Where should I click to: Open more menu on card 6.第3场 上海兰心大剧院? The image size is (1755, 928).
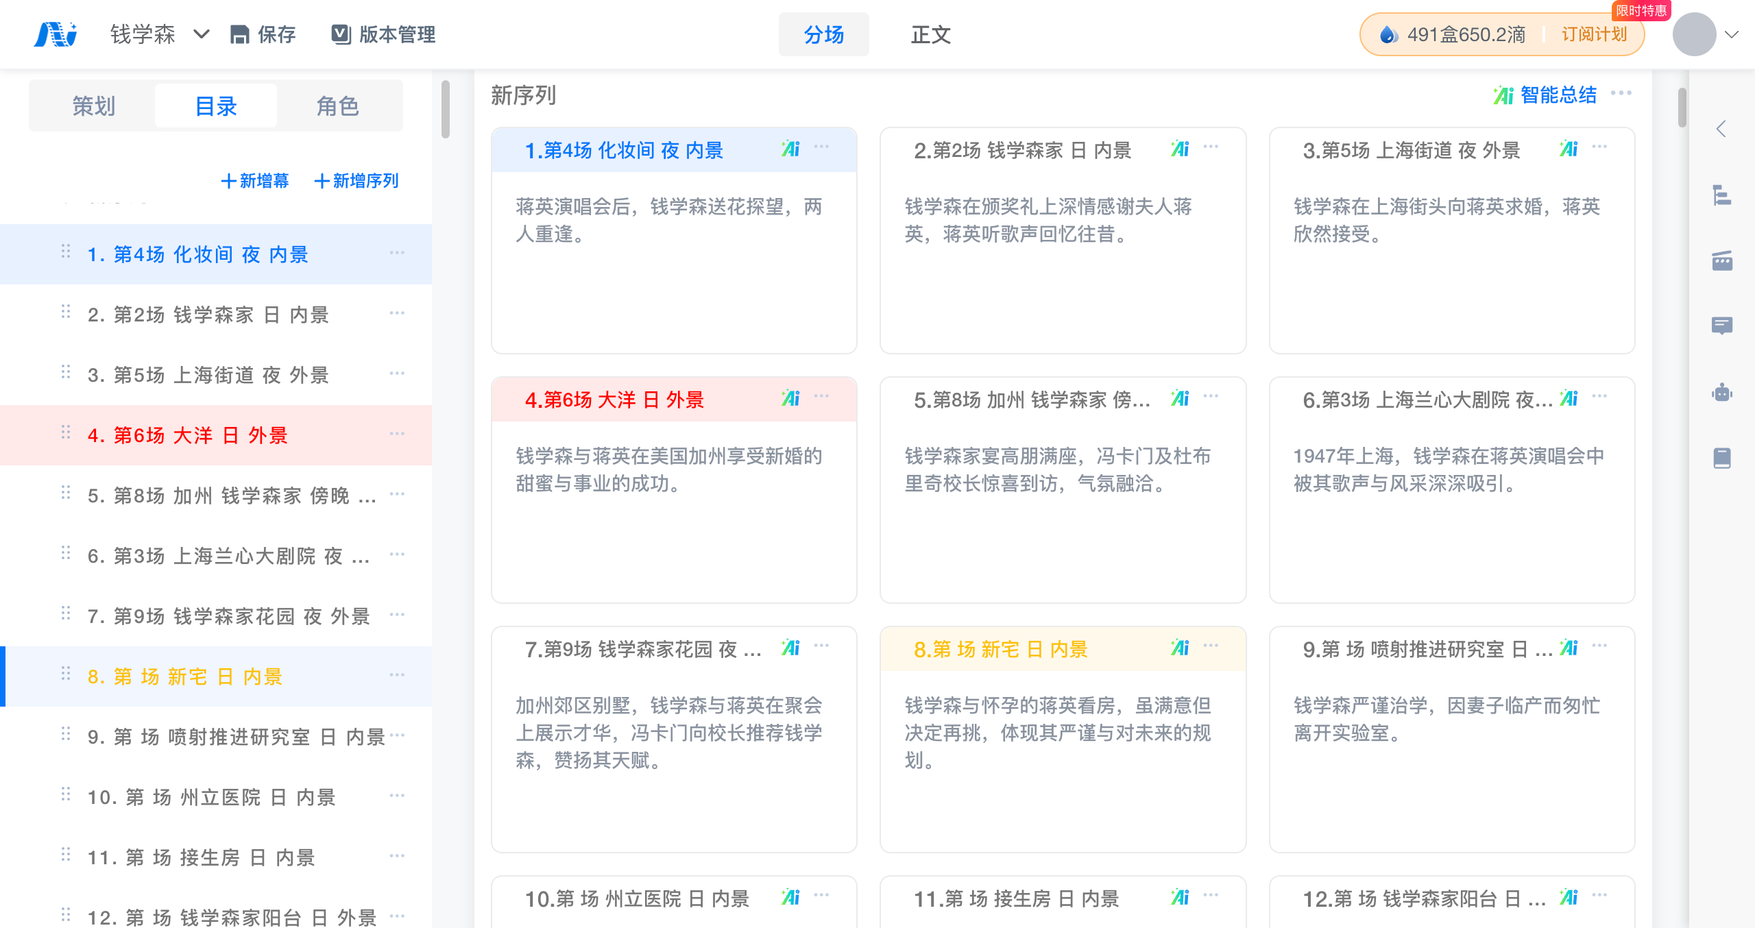[1599, 396]
